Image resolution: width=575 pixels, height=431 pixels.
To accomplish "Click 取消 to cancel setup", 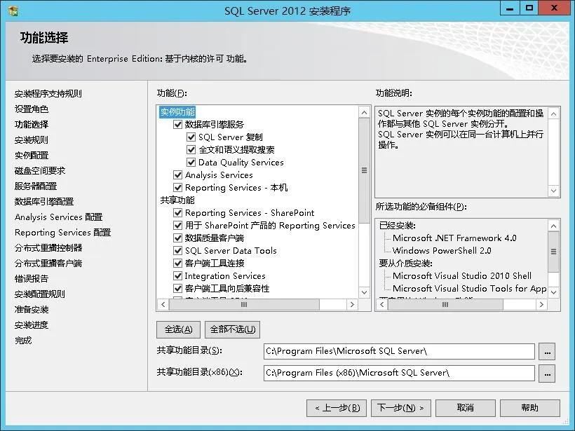I will point(466,408).
